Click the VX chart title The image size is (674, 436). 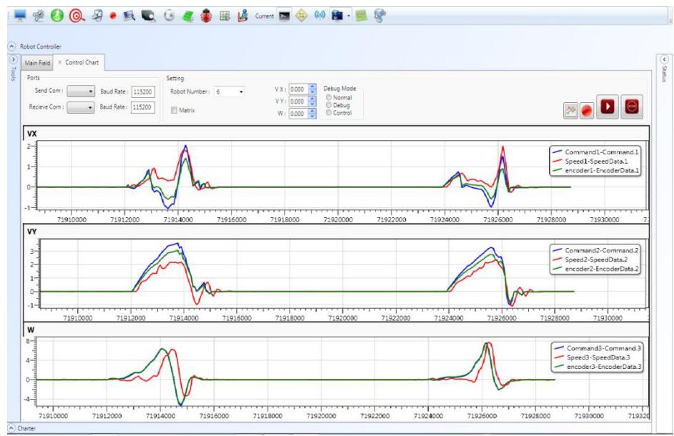point(32,134)
